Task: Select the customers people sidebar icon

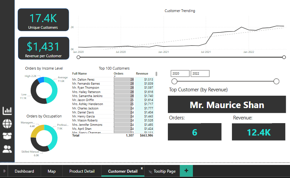Action: pos(7,149)
